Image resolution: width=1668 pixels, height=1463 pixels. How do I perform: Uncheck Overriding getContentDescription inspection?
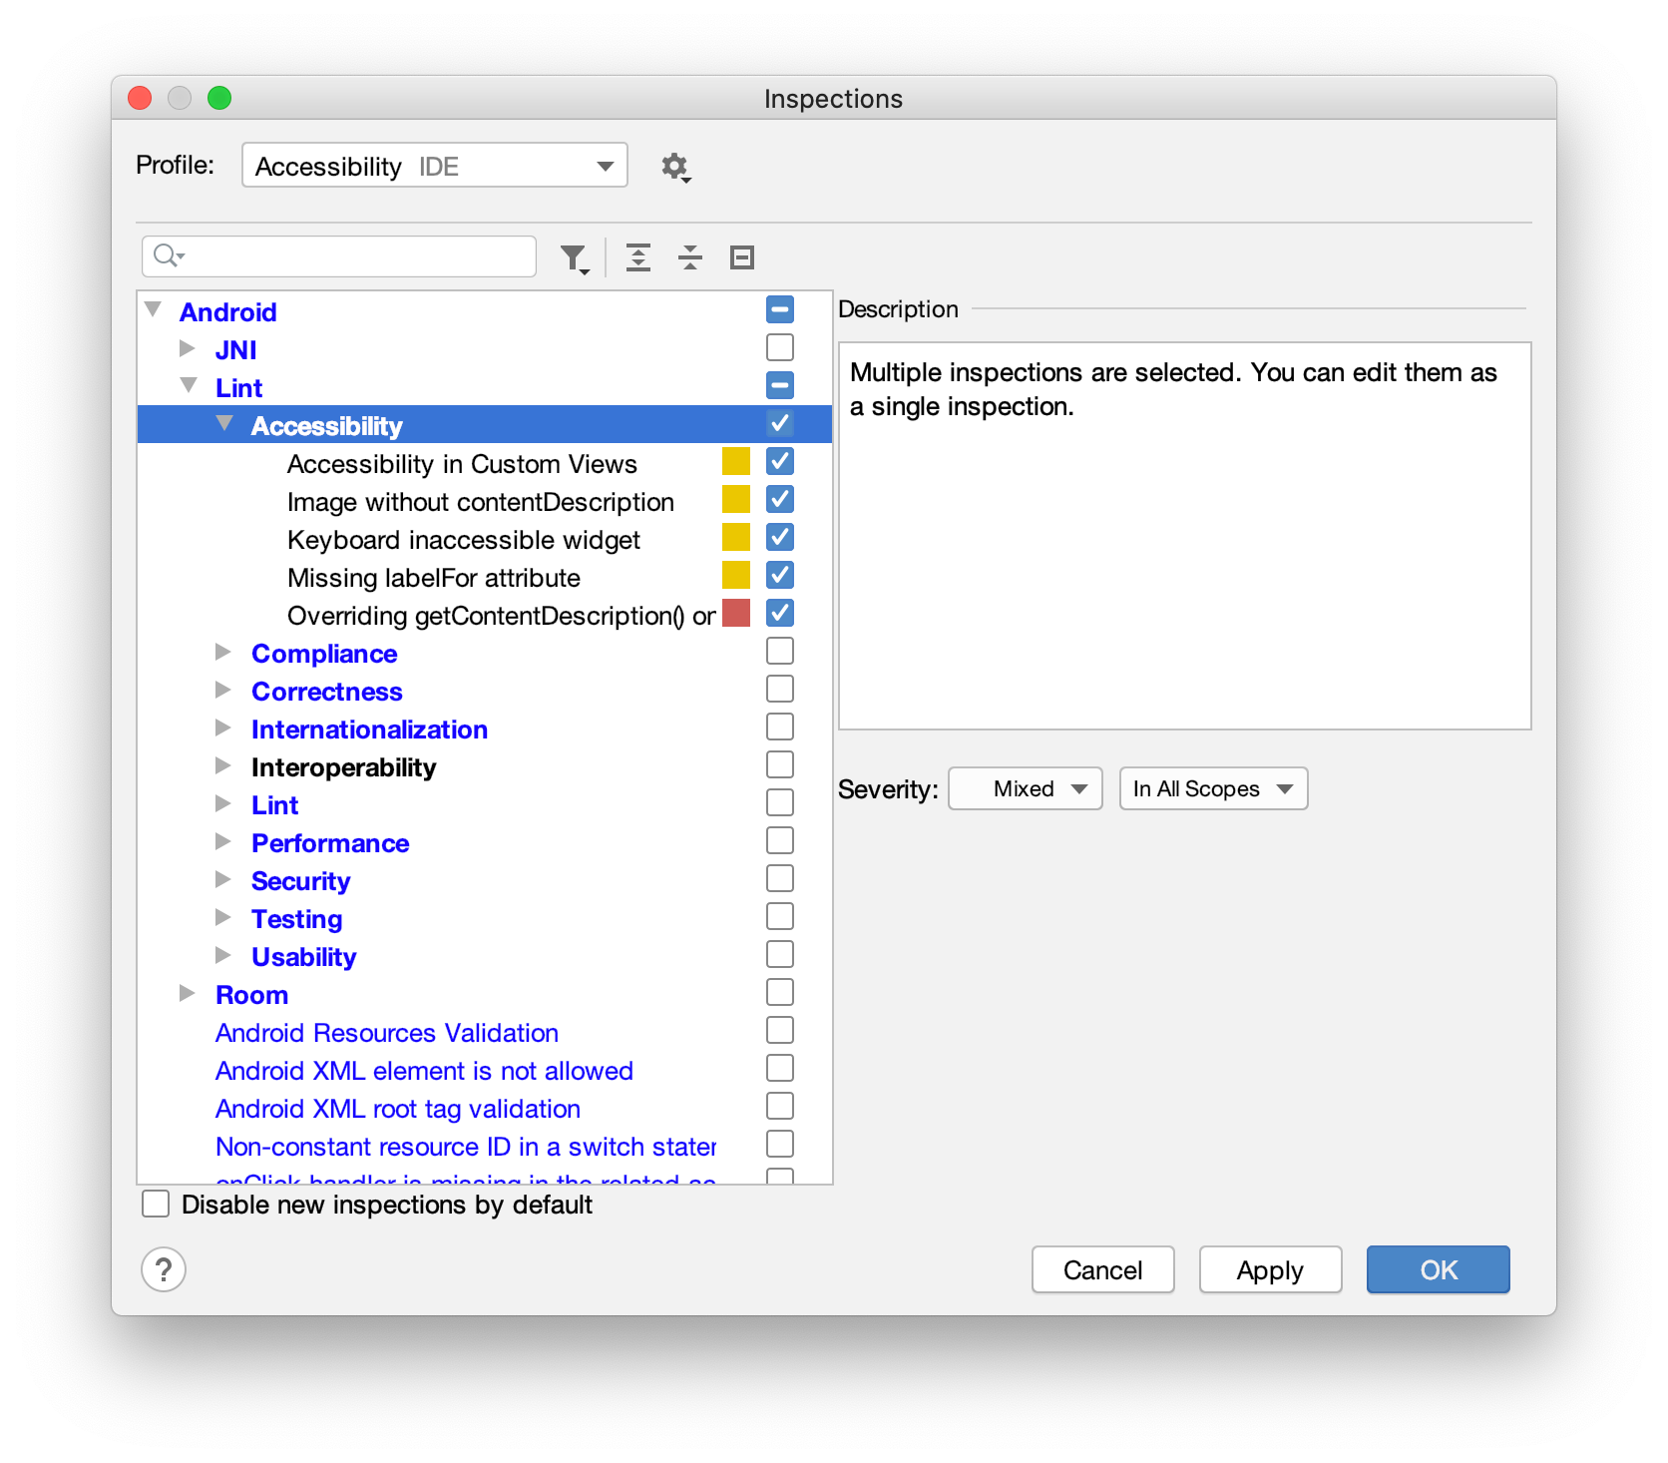(x=780, y=613)
